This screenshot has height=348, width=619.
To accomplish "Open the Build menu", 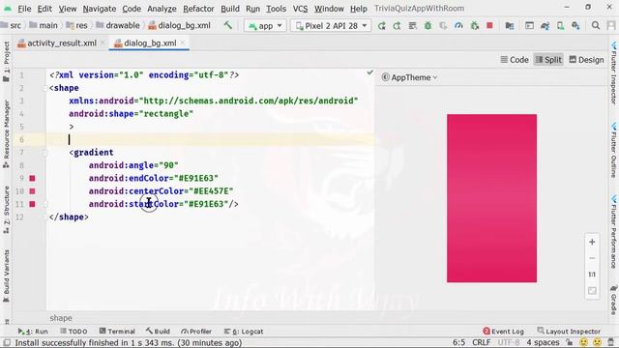I will pyautogui.click(x=230, y=9).
